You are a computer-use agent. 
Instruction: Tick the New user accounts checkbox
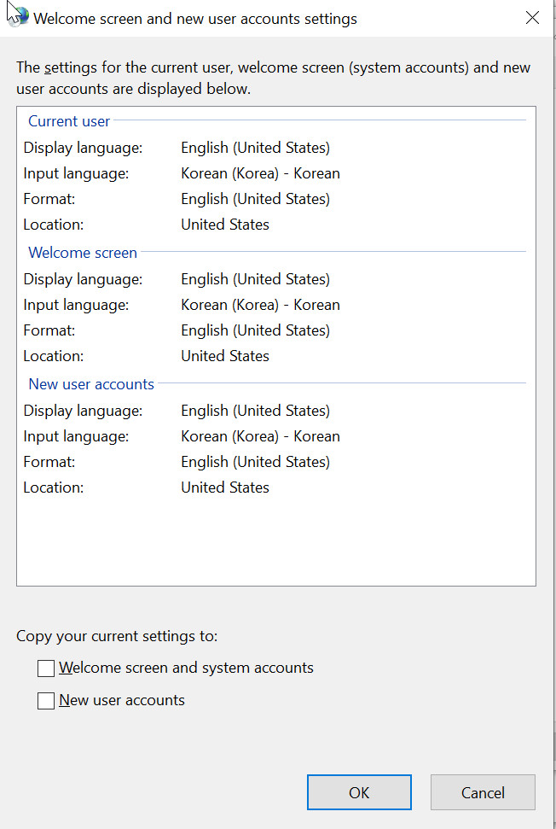[x=46, y=701]
